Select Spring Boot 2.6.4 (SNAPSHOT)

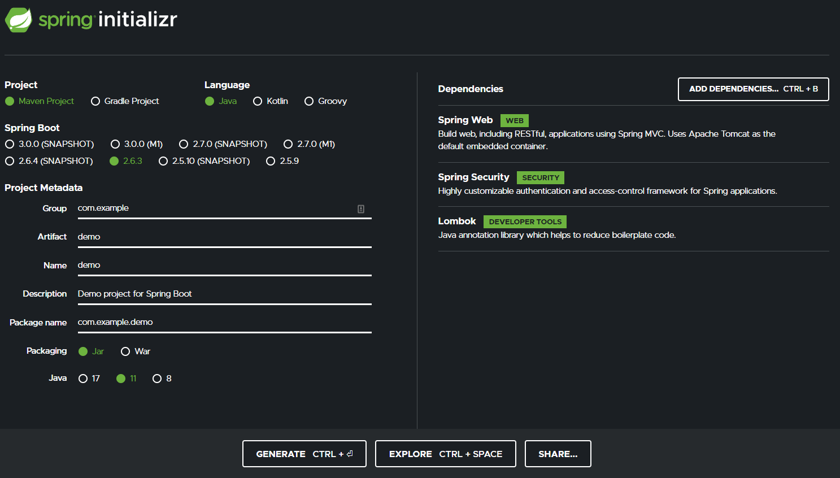click(49, 161)
